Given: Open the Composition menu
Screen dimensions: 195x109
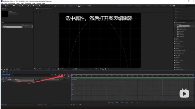Looking at the screenshot, I should [x=12, y=3].
